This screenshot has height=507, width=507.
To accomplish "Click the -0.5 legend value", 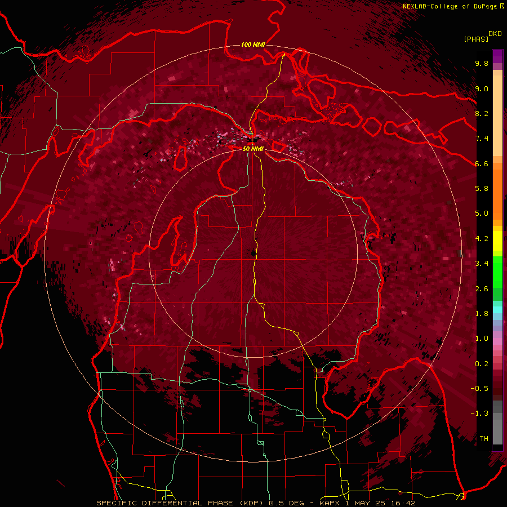I will [x=479, y=389].
